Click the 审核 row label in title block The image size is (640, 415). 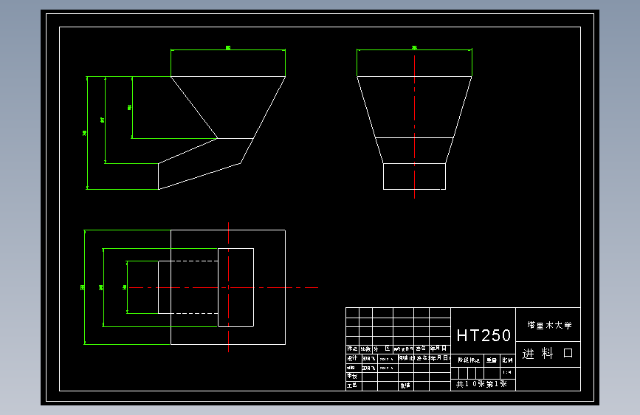pyautogui.click(x=352, y=376)
